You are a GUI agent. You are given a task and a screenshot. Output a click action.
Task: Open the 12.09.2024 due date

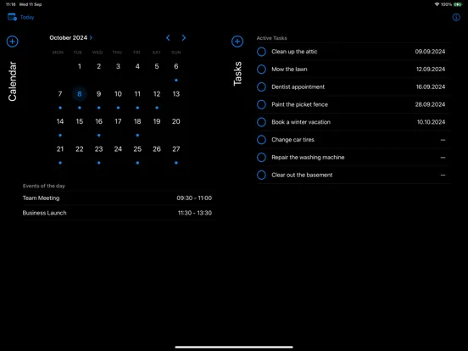pyautogui.click(x=431, y=70)
